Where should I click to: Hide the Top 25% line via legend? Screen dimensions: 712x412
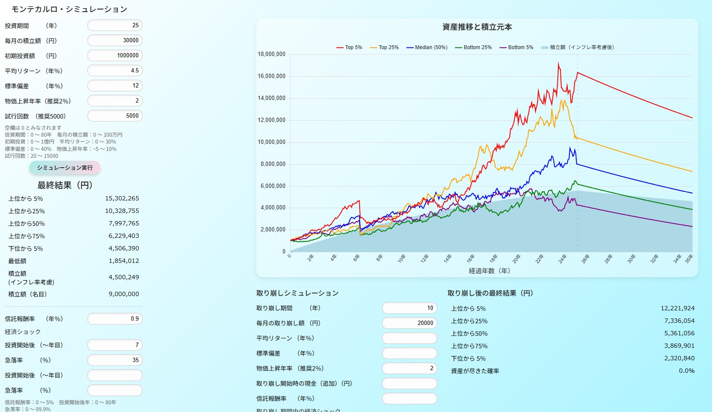[384, 47]
